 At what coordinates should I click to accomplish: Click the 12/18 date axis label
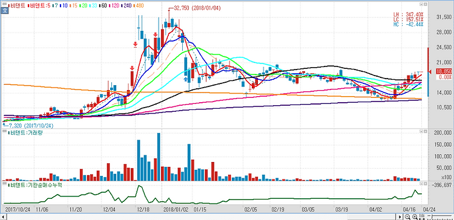pyautogui.click(x=143, y=209)
